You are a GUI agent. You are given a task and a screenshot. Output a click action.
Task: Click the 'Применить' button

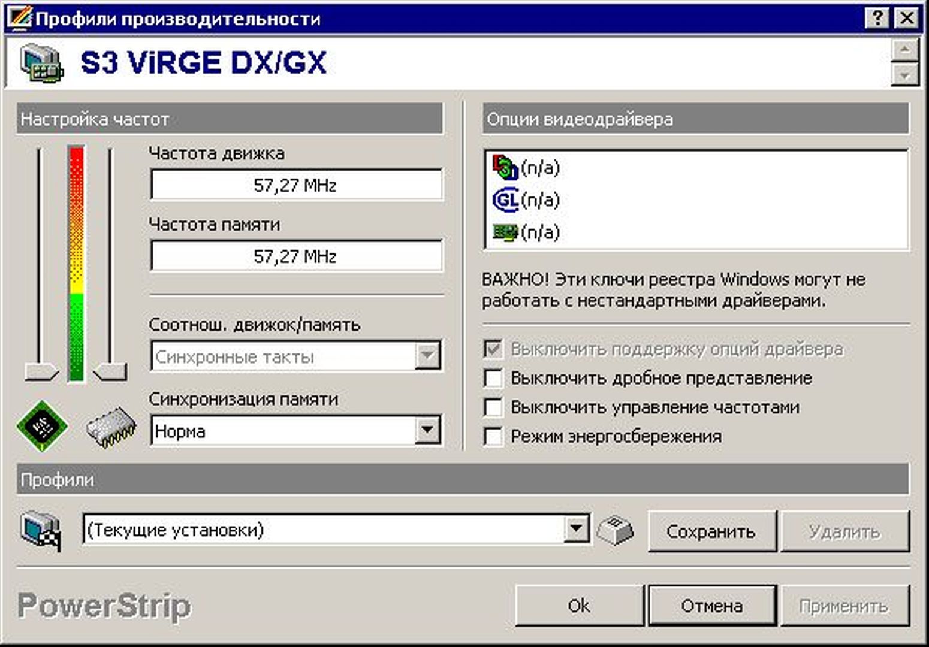844,606
